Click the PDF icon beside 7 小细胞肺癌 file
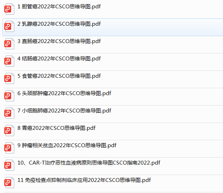Screen dimensions: 223x193 [x=9, y=113]
